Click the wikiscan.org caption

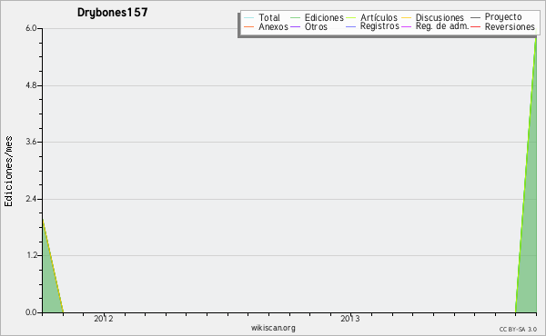(x=273, y=328)
